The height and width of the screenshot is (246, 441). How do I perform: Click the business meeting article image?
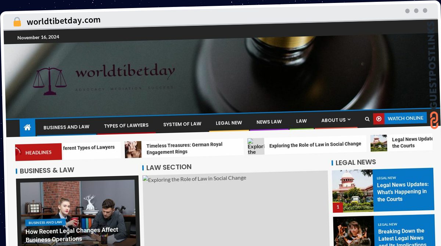[x=78, y=213]
